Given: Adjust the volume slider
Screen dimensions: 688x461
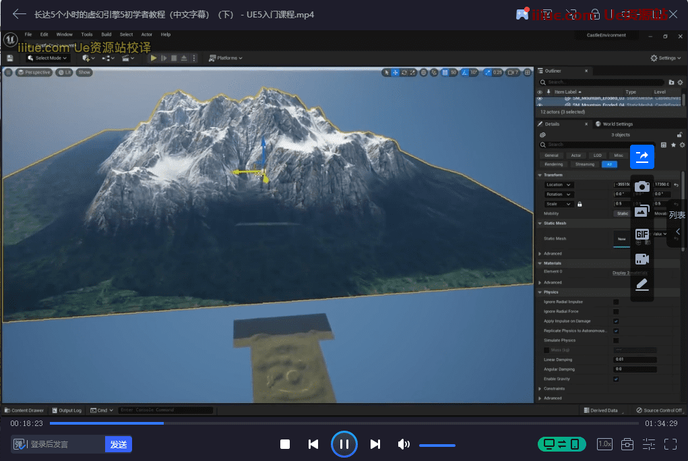Looking at the screenshot, I should (x=437, y=445).
